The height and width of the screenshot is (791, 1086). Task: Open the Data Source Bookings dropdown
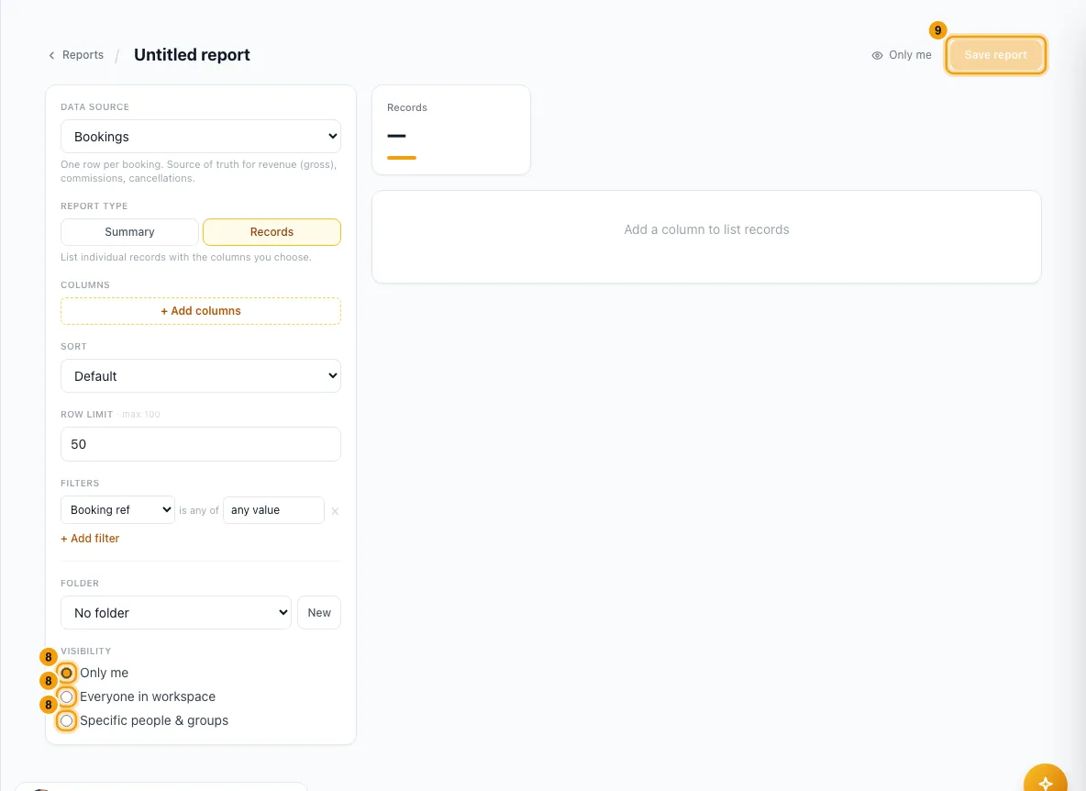tap(201, 137)
